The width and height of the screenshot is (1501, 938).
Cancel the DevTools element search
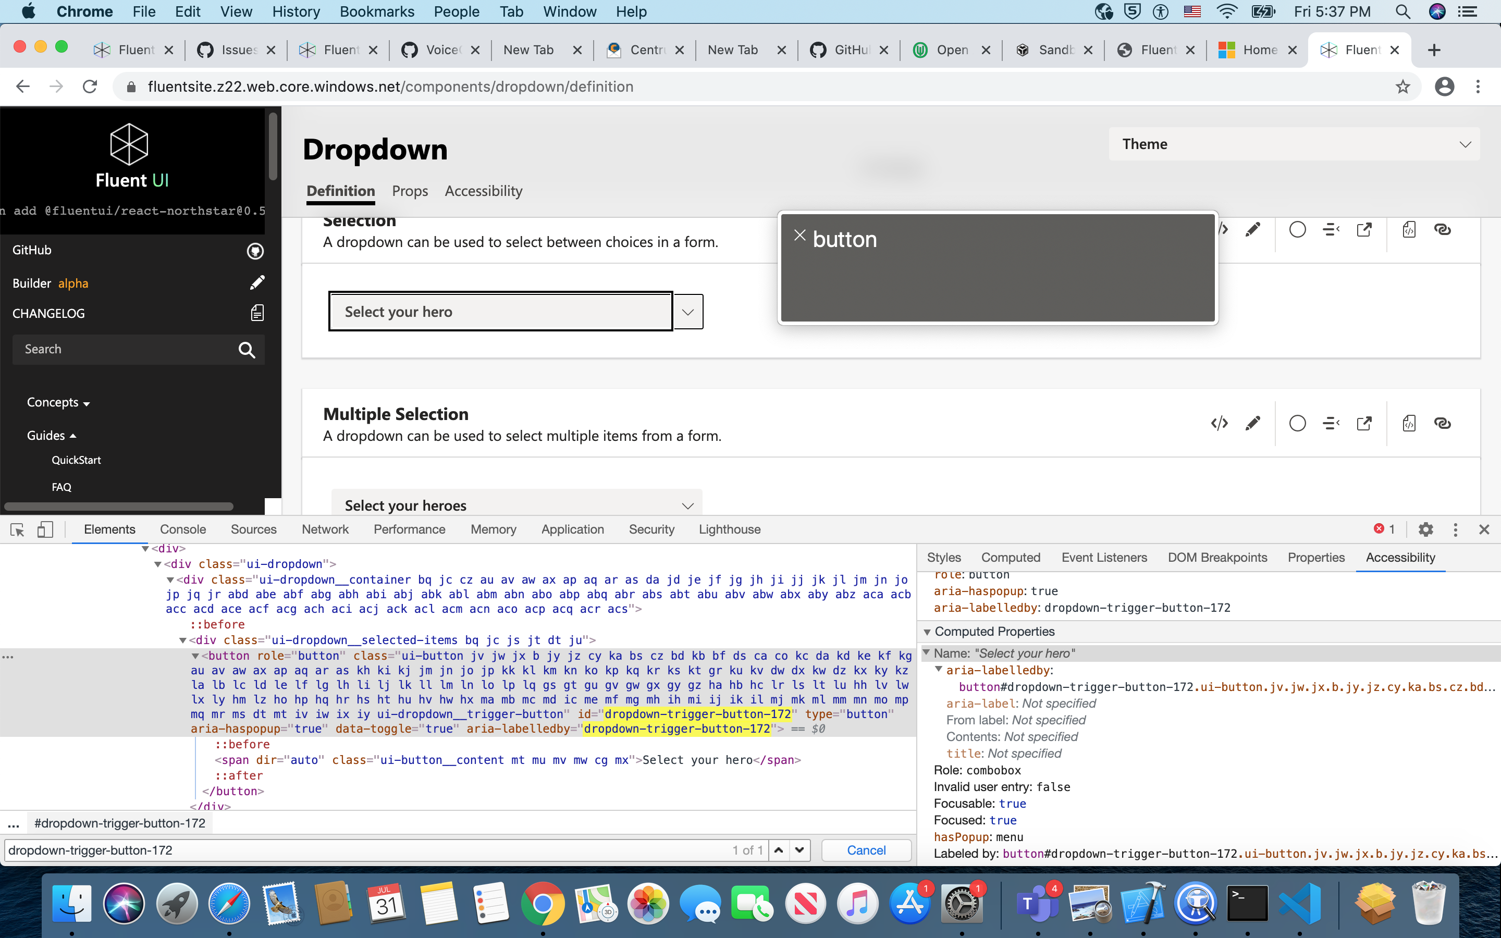866,850
